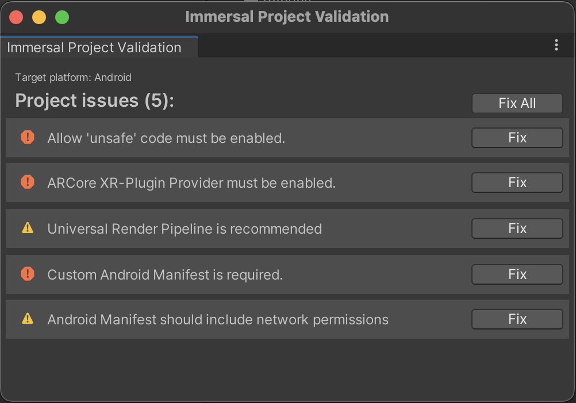576x403 pixels.
Task: Select the Immersal Project Validation tab
Action: (x=94, y=48)
